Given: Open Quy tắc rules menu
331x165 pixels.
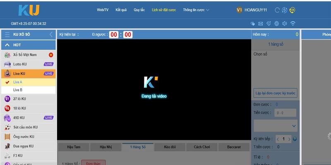Looking at the screenshot, I should click(139, 10).
